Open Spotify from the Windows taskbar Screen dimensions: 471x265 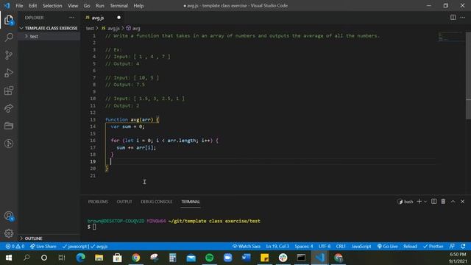pyautogui.click(x=209, y=258)
